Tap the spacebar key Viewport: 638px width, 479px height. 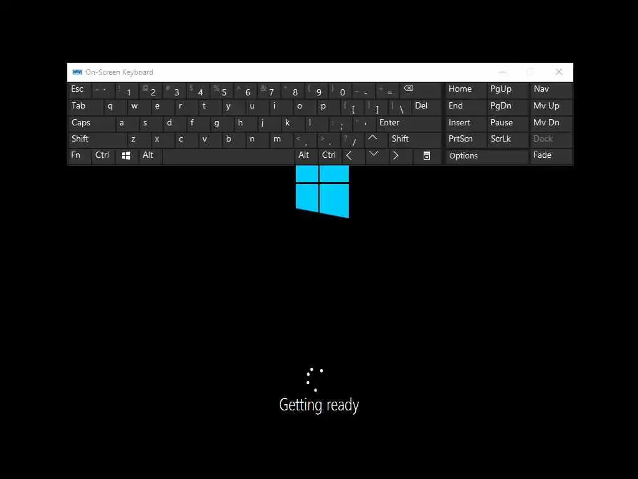[228, 156]
